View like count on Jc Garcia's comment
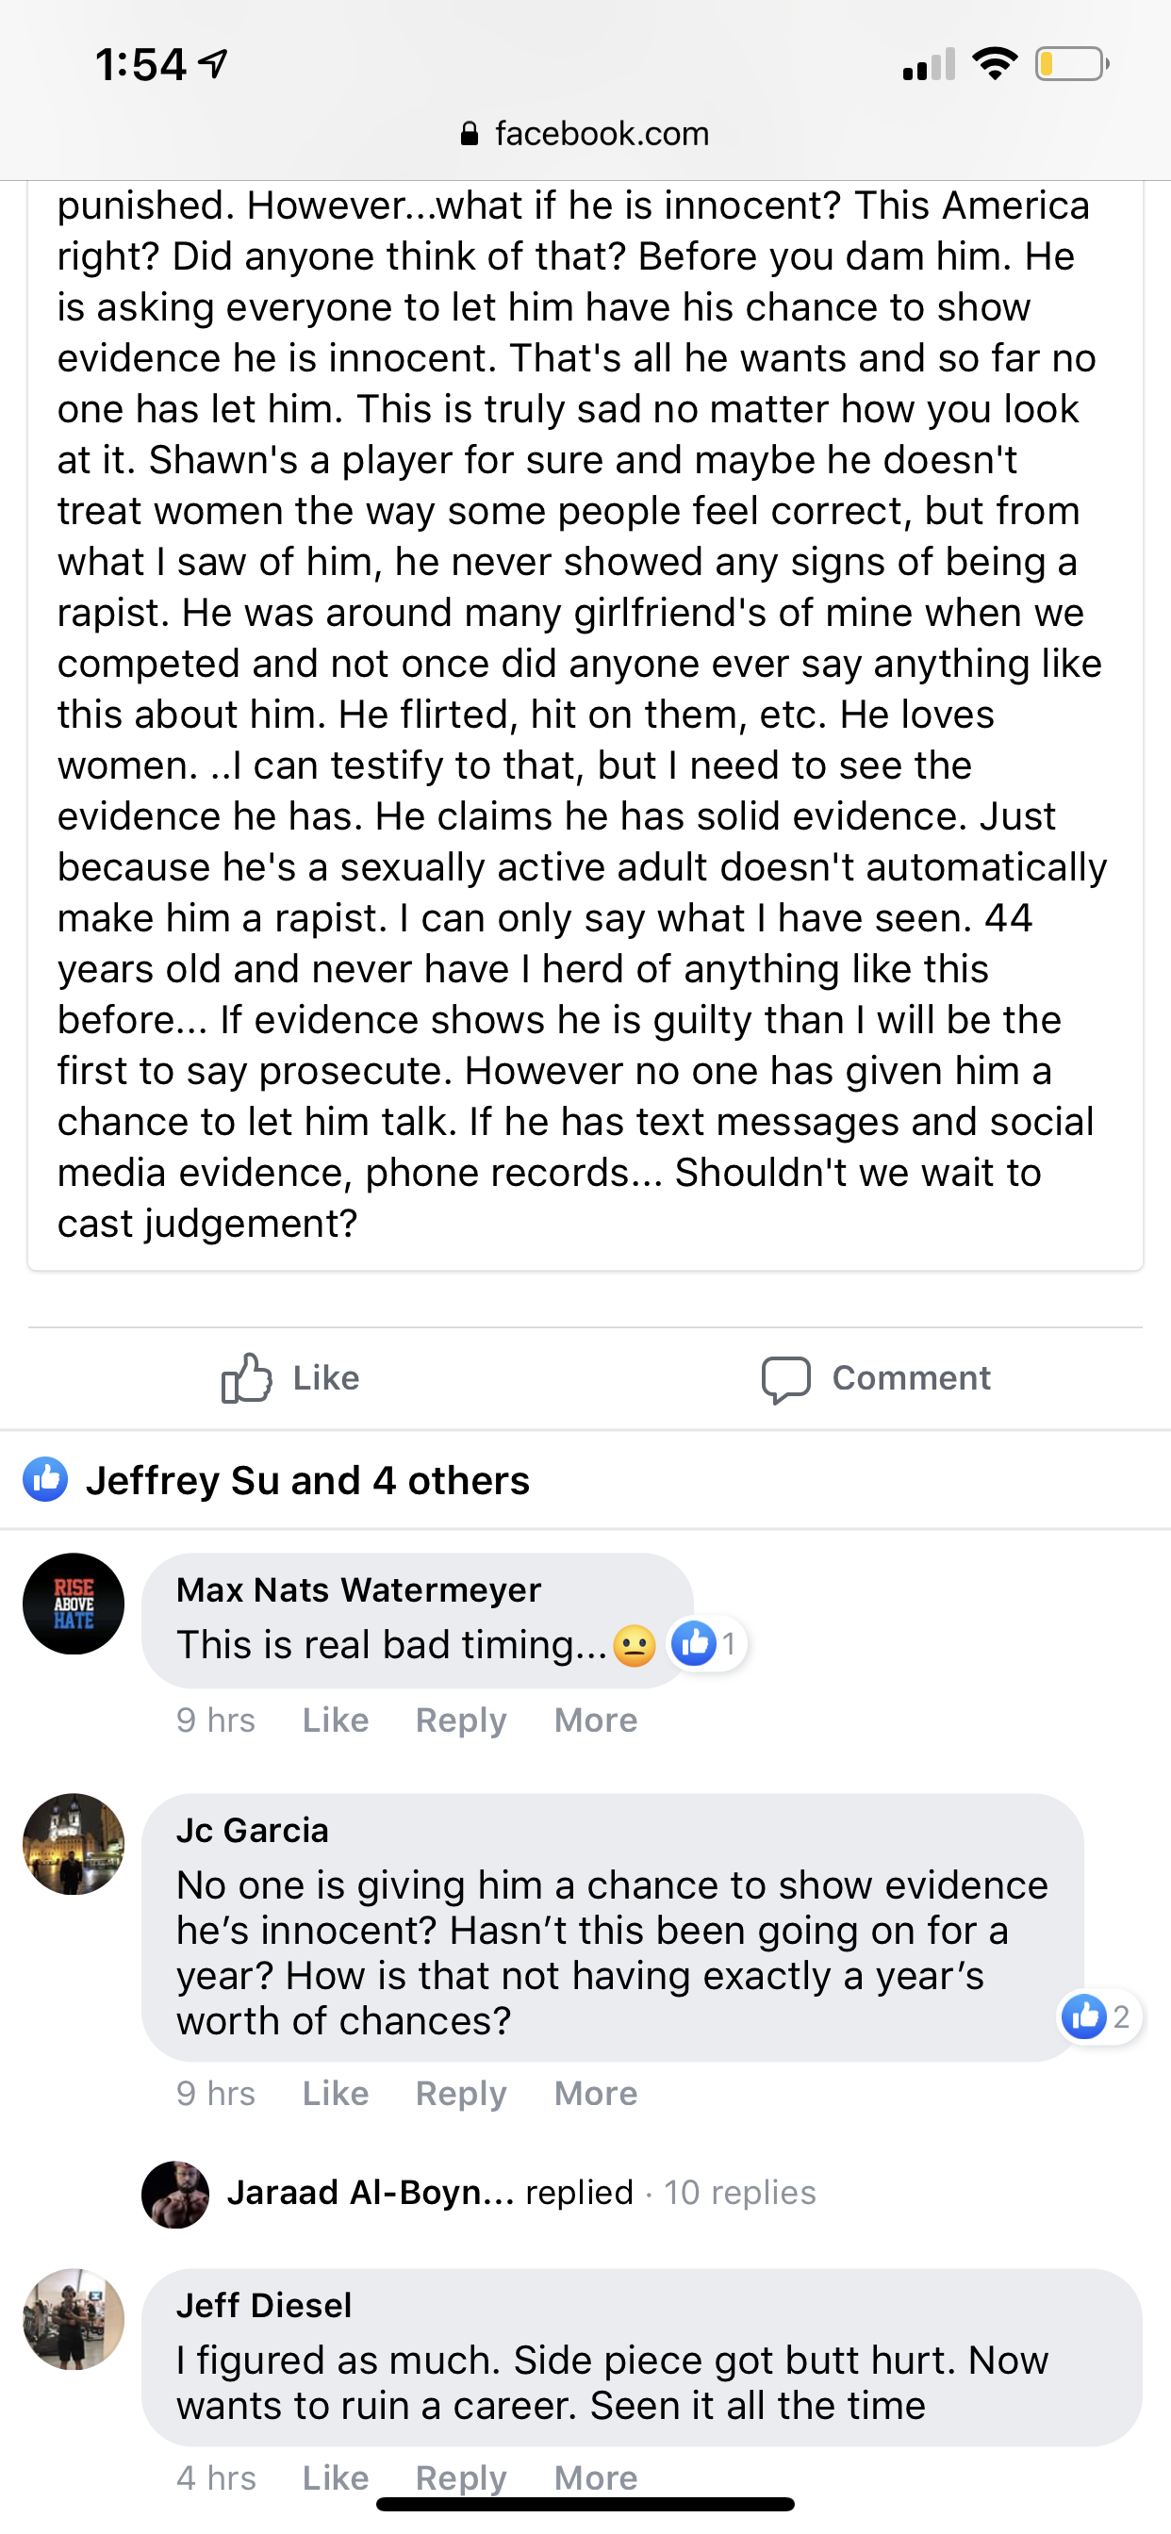The width and height of the screenshot is (1171, 2534). coord(1099,2017)
